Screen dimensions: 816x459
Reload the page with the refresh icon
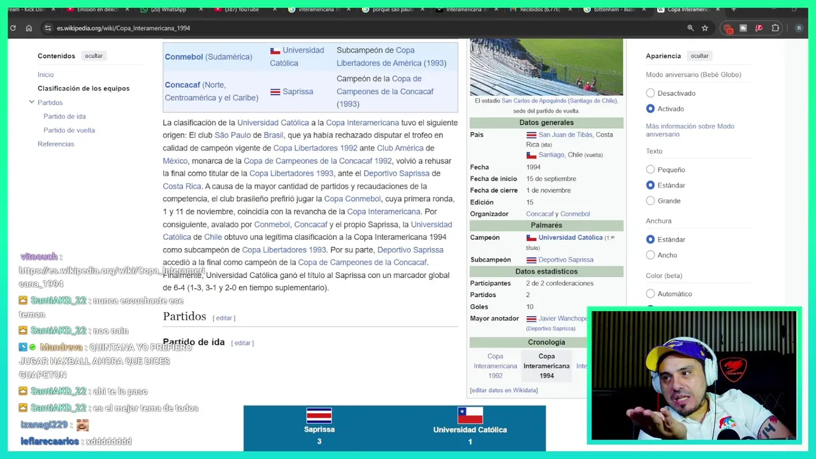[13, 28]
